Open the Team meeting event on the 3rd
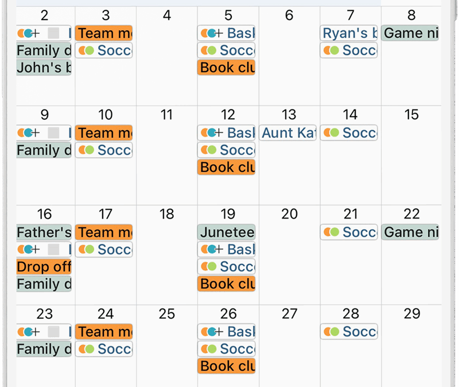This screenshot has height=387, width=459. pyautogui.click(x=104, y=33)
